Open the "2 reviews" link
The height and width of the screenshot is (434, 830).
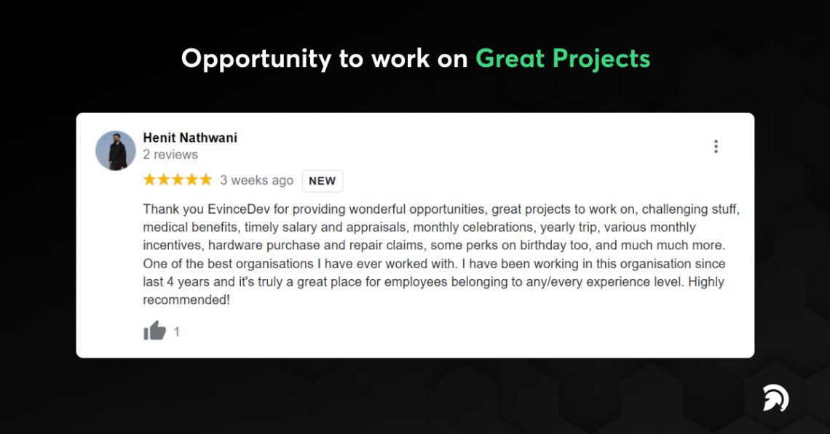click(170, 154)
